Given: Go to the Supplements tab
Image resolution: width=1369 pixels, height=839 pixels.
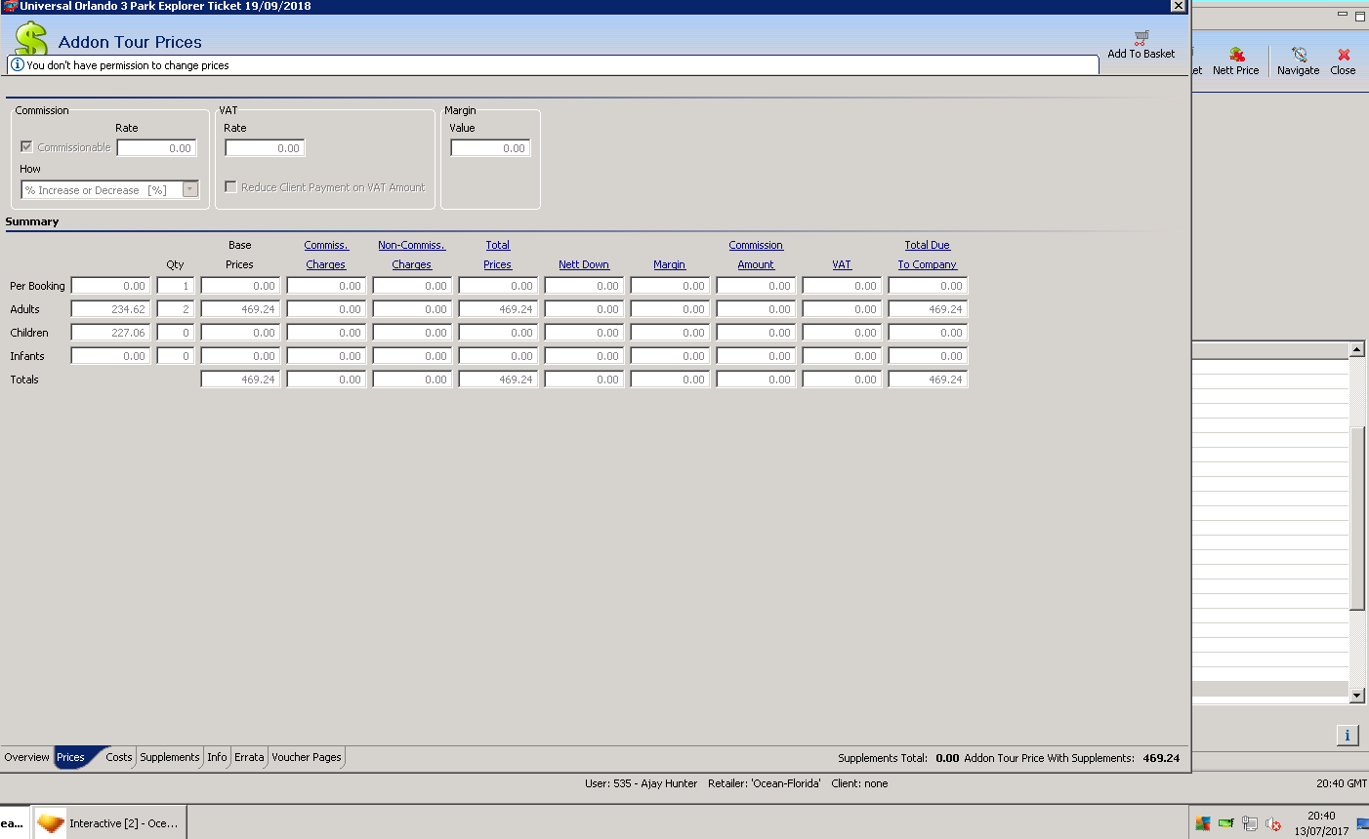Looking at the screenshot, I should pyautogui.click(x=169, y=757).
